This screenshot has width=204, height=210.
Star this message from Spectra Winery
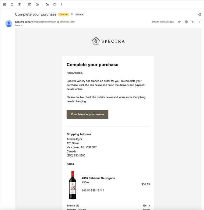(179, 22)
